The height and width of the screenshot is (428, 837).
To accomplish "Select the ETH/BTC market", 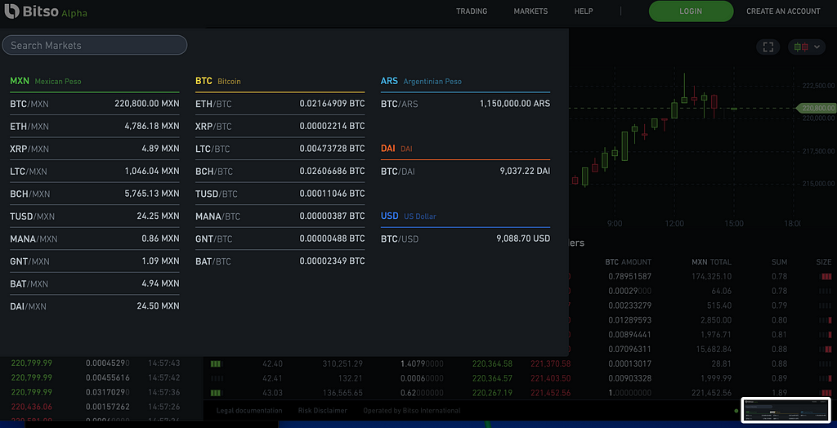I will (280, 104).
